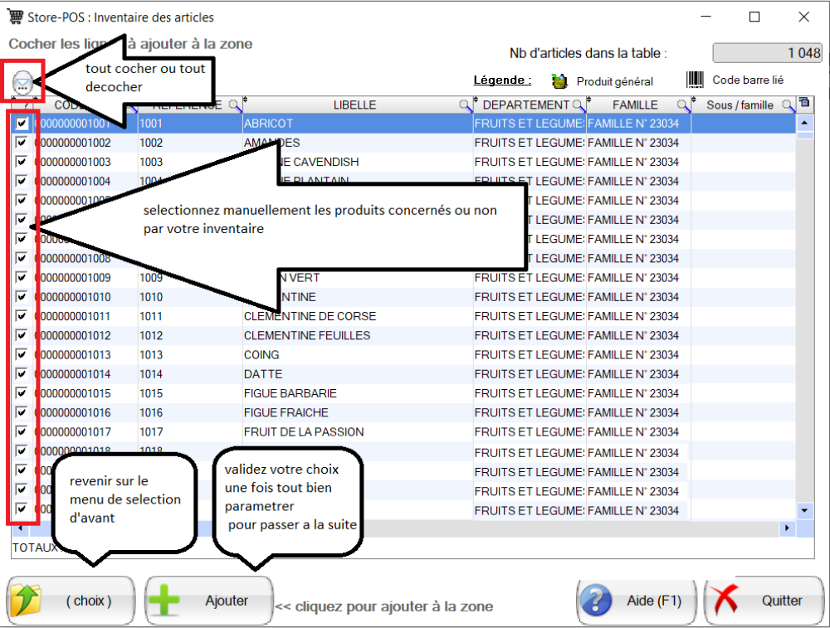The image size is (830, 628).
Task: Click the check all/uncheck all icon
Action: (23, 81)
